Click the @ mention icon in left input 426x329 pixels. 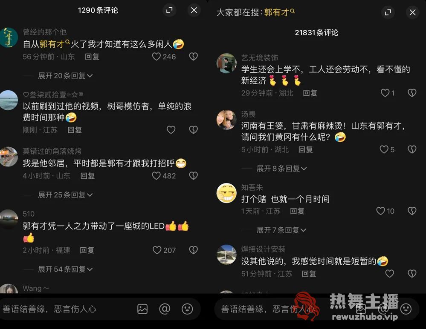point(165,309)
